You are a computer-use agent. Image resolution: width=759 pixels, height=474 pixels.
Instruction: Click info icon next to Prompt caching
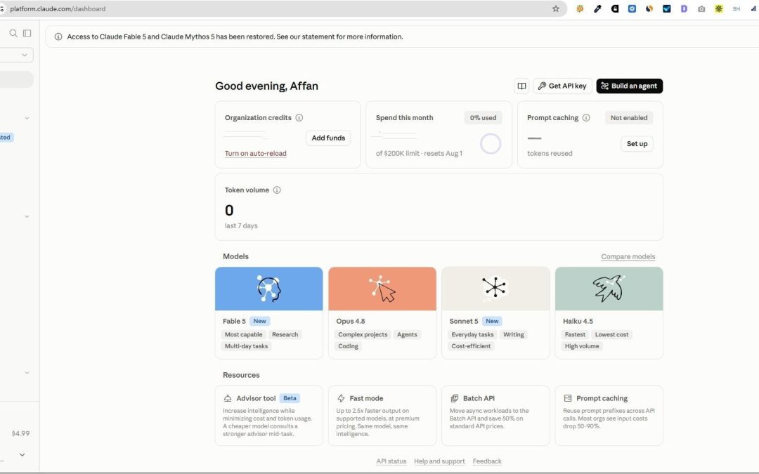pos(586,117)
